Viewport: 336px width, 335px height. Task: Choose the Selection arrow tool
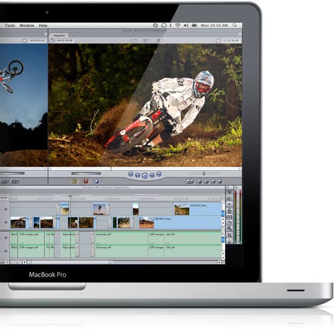pos(229,192)
